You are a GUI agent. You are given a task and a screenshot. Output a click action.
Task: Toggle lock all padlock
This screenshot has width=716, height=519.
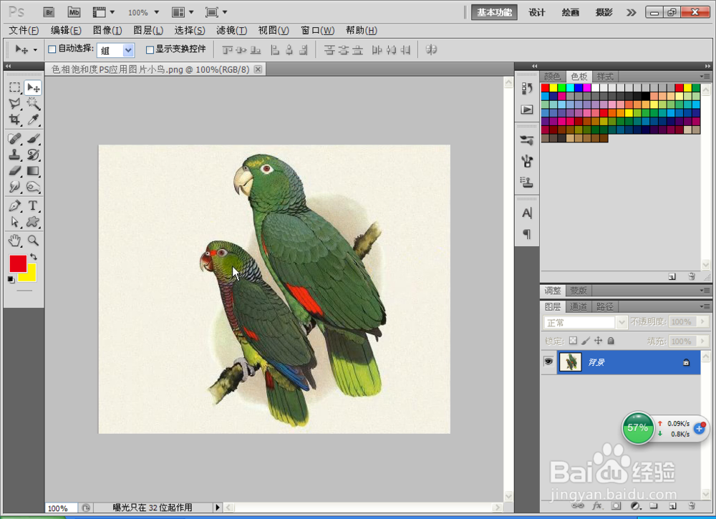click(611, 341)
